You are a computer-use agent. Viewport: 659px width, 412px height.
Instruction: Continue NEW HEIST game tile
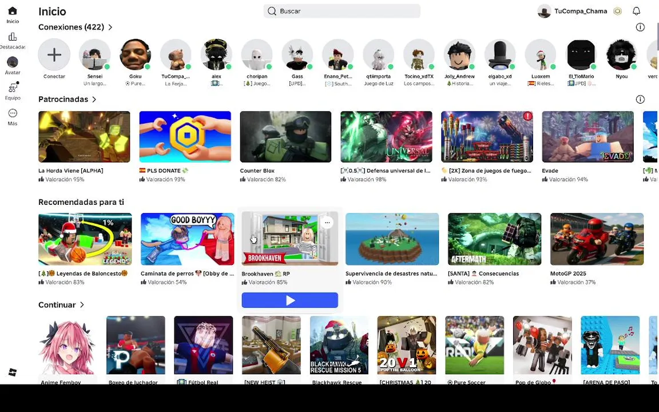tap(271, 345)
